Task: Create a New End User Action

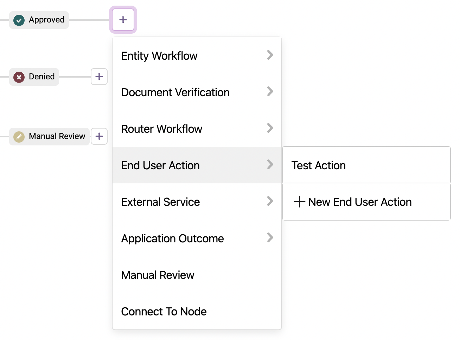Action: 366,202
